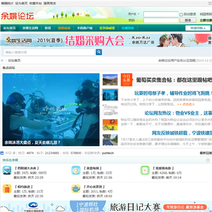
Task: Open the 快捷导航 dropdown
Action: coord(198,28)
